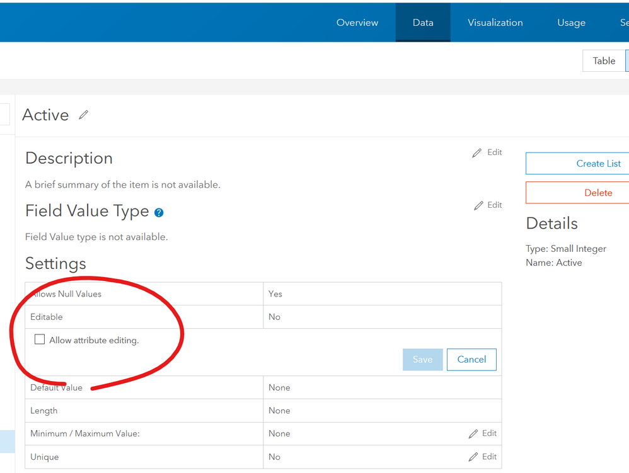Click the pencil icon in Unique row
This screenshot has height=473, width=629.
point(473,457)
